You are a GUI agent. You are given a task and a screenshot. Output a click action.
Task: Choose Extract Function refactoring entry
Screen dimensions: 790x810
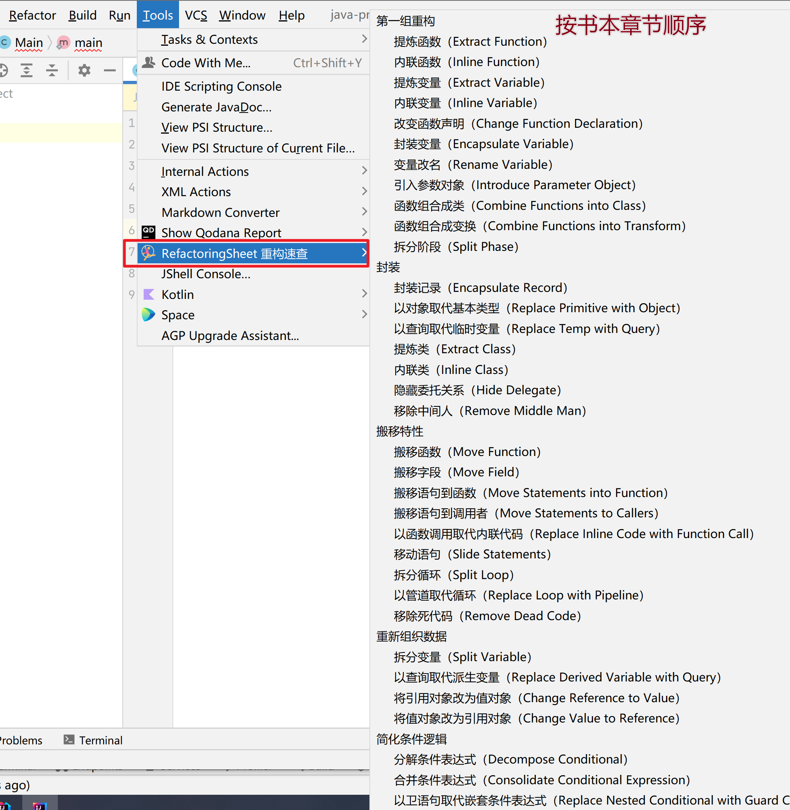tap(470, 41)
